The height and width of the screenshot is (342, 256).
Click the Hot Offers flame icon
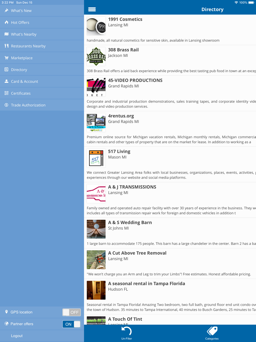(6, 22)
